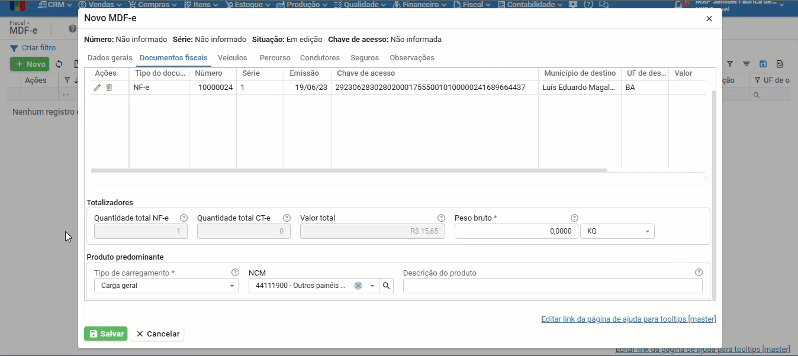Click the green Salvar button
Image resolution: width=798 pixels, height=356 pixels.
point(105,334)
